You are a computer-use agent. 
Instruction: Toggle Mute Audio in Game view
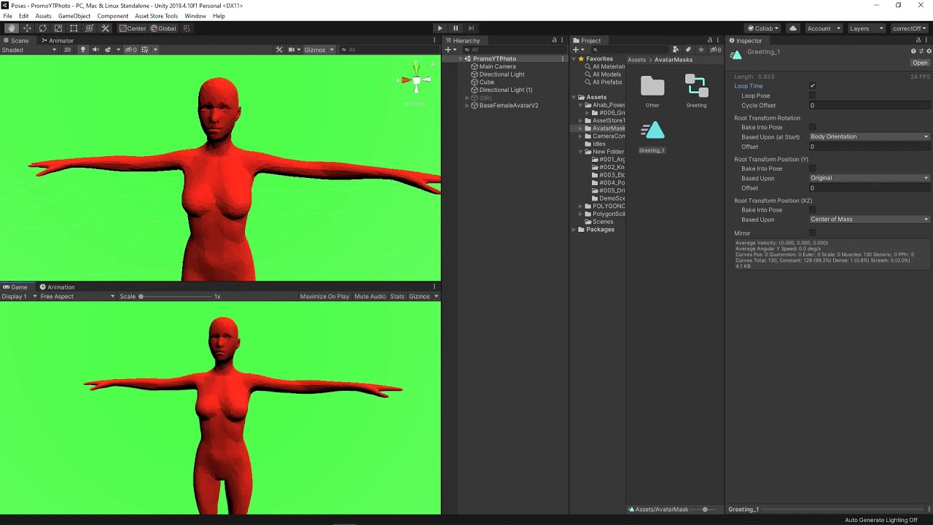[370, 297]
